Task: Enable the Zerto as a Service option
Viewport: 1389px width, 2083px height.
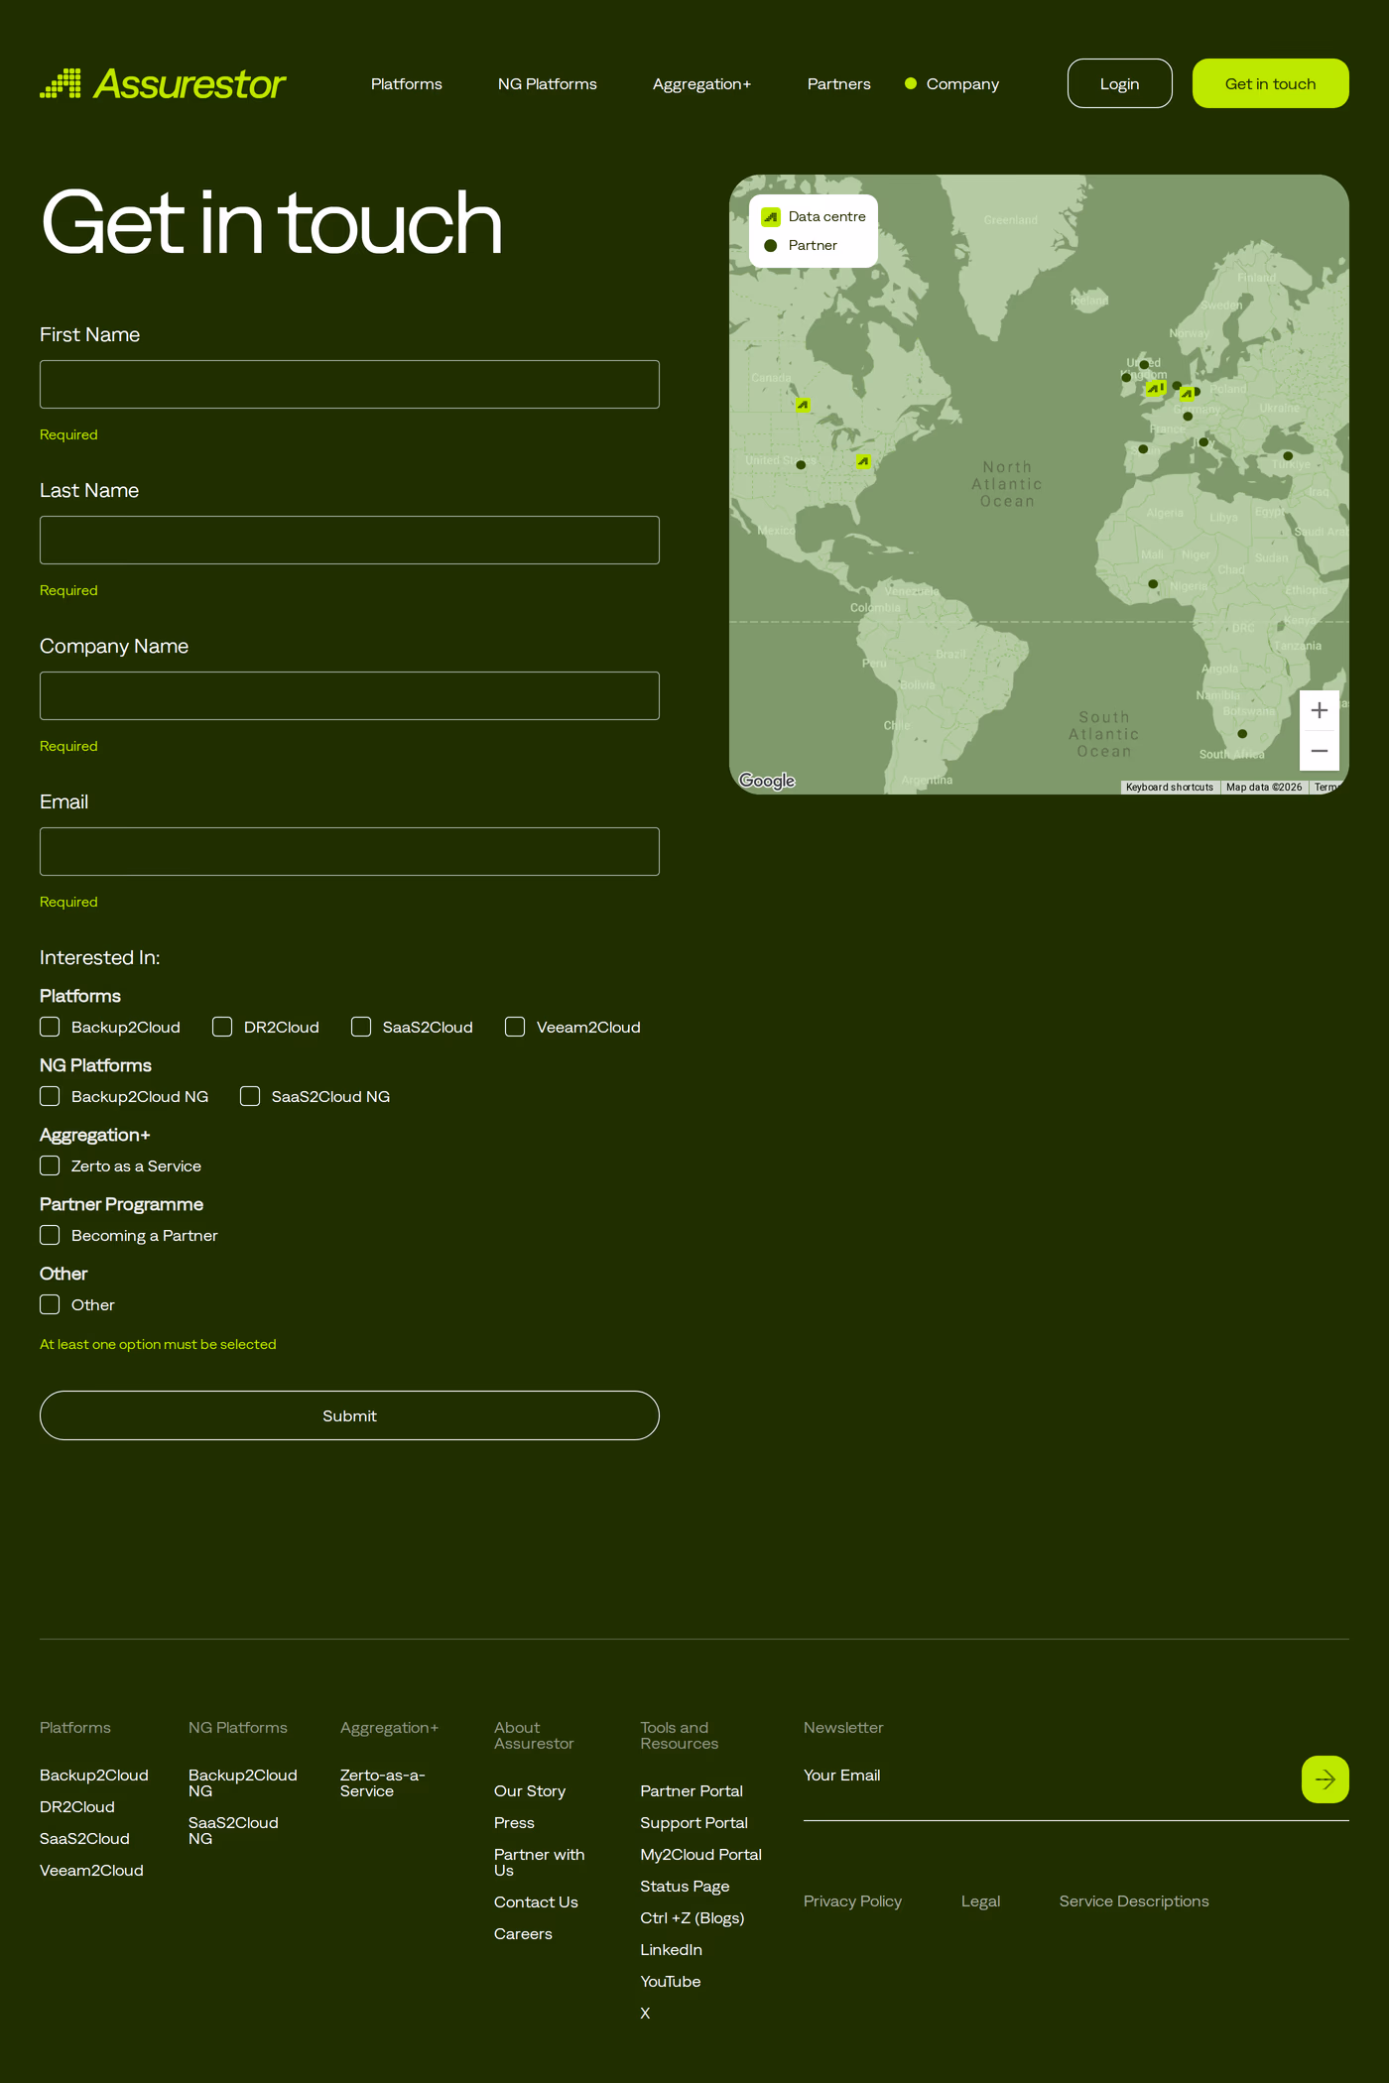Action: click(50, 1165)
